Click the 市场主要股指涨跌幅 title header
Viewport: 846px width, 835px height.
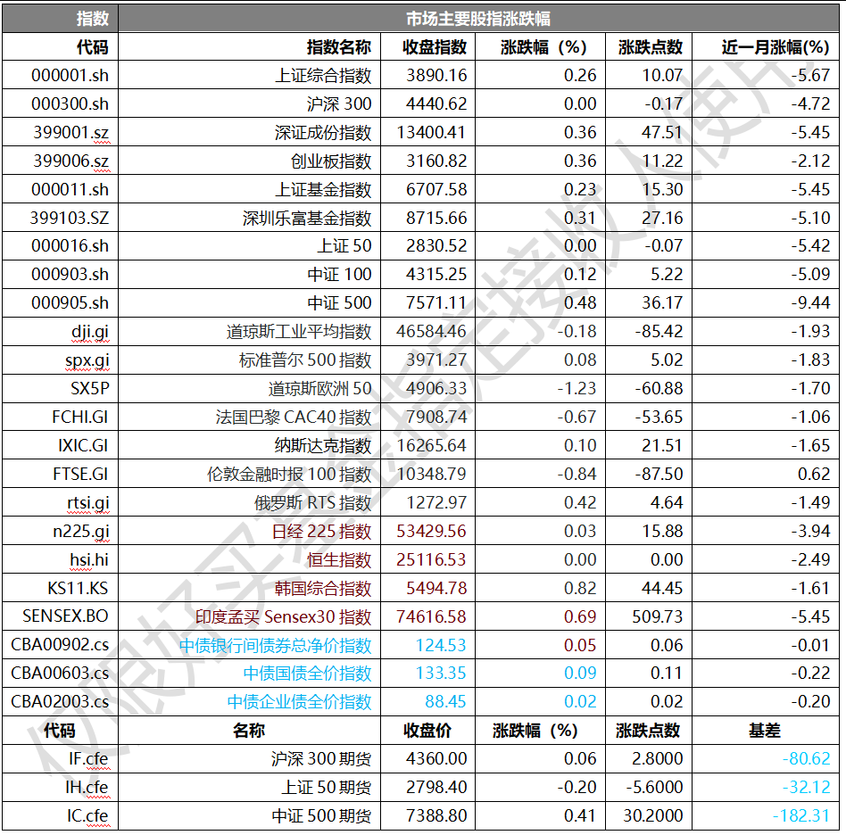[482, 19]
